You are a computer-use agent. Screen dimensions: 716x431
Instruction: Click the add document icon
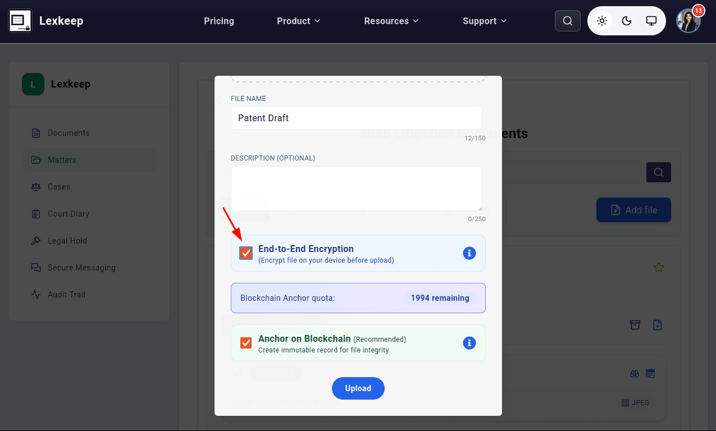(x=658, y=325)
